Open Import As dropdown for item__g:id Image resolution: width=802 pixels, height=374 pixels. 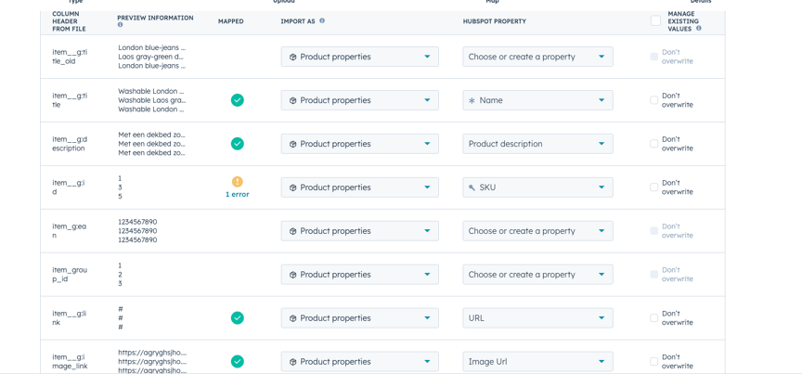click(x=359, y=187)
